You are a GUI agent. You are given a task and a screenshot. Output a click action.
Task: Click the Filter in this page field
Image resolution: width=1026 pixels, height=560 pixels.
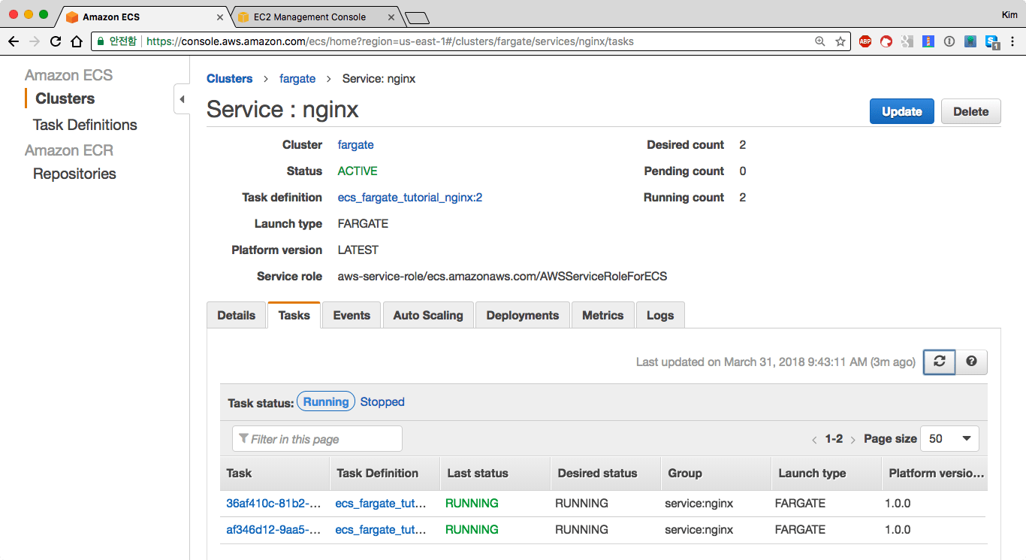[x=317, y=439]
